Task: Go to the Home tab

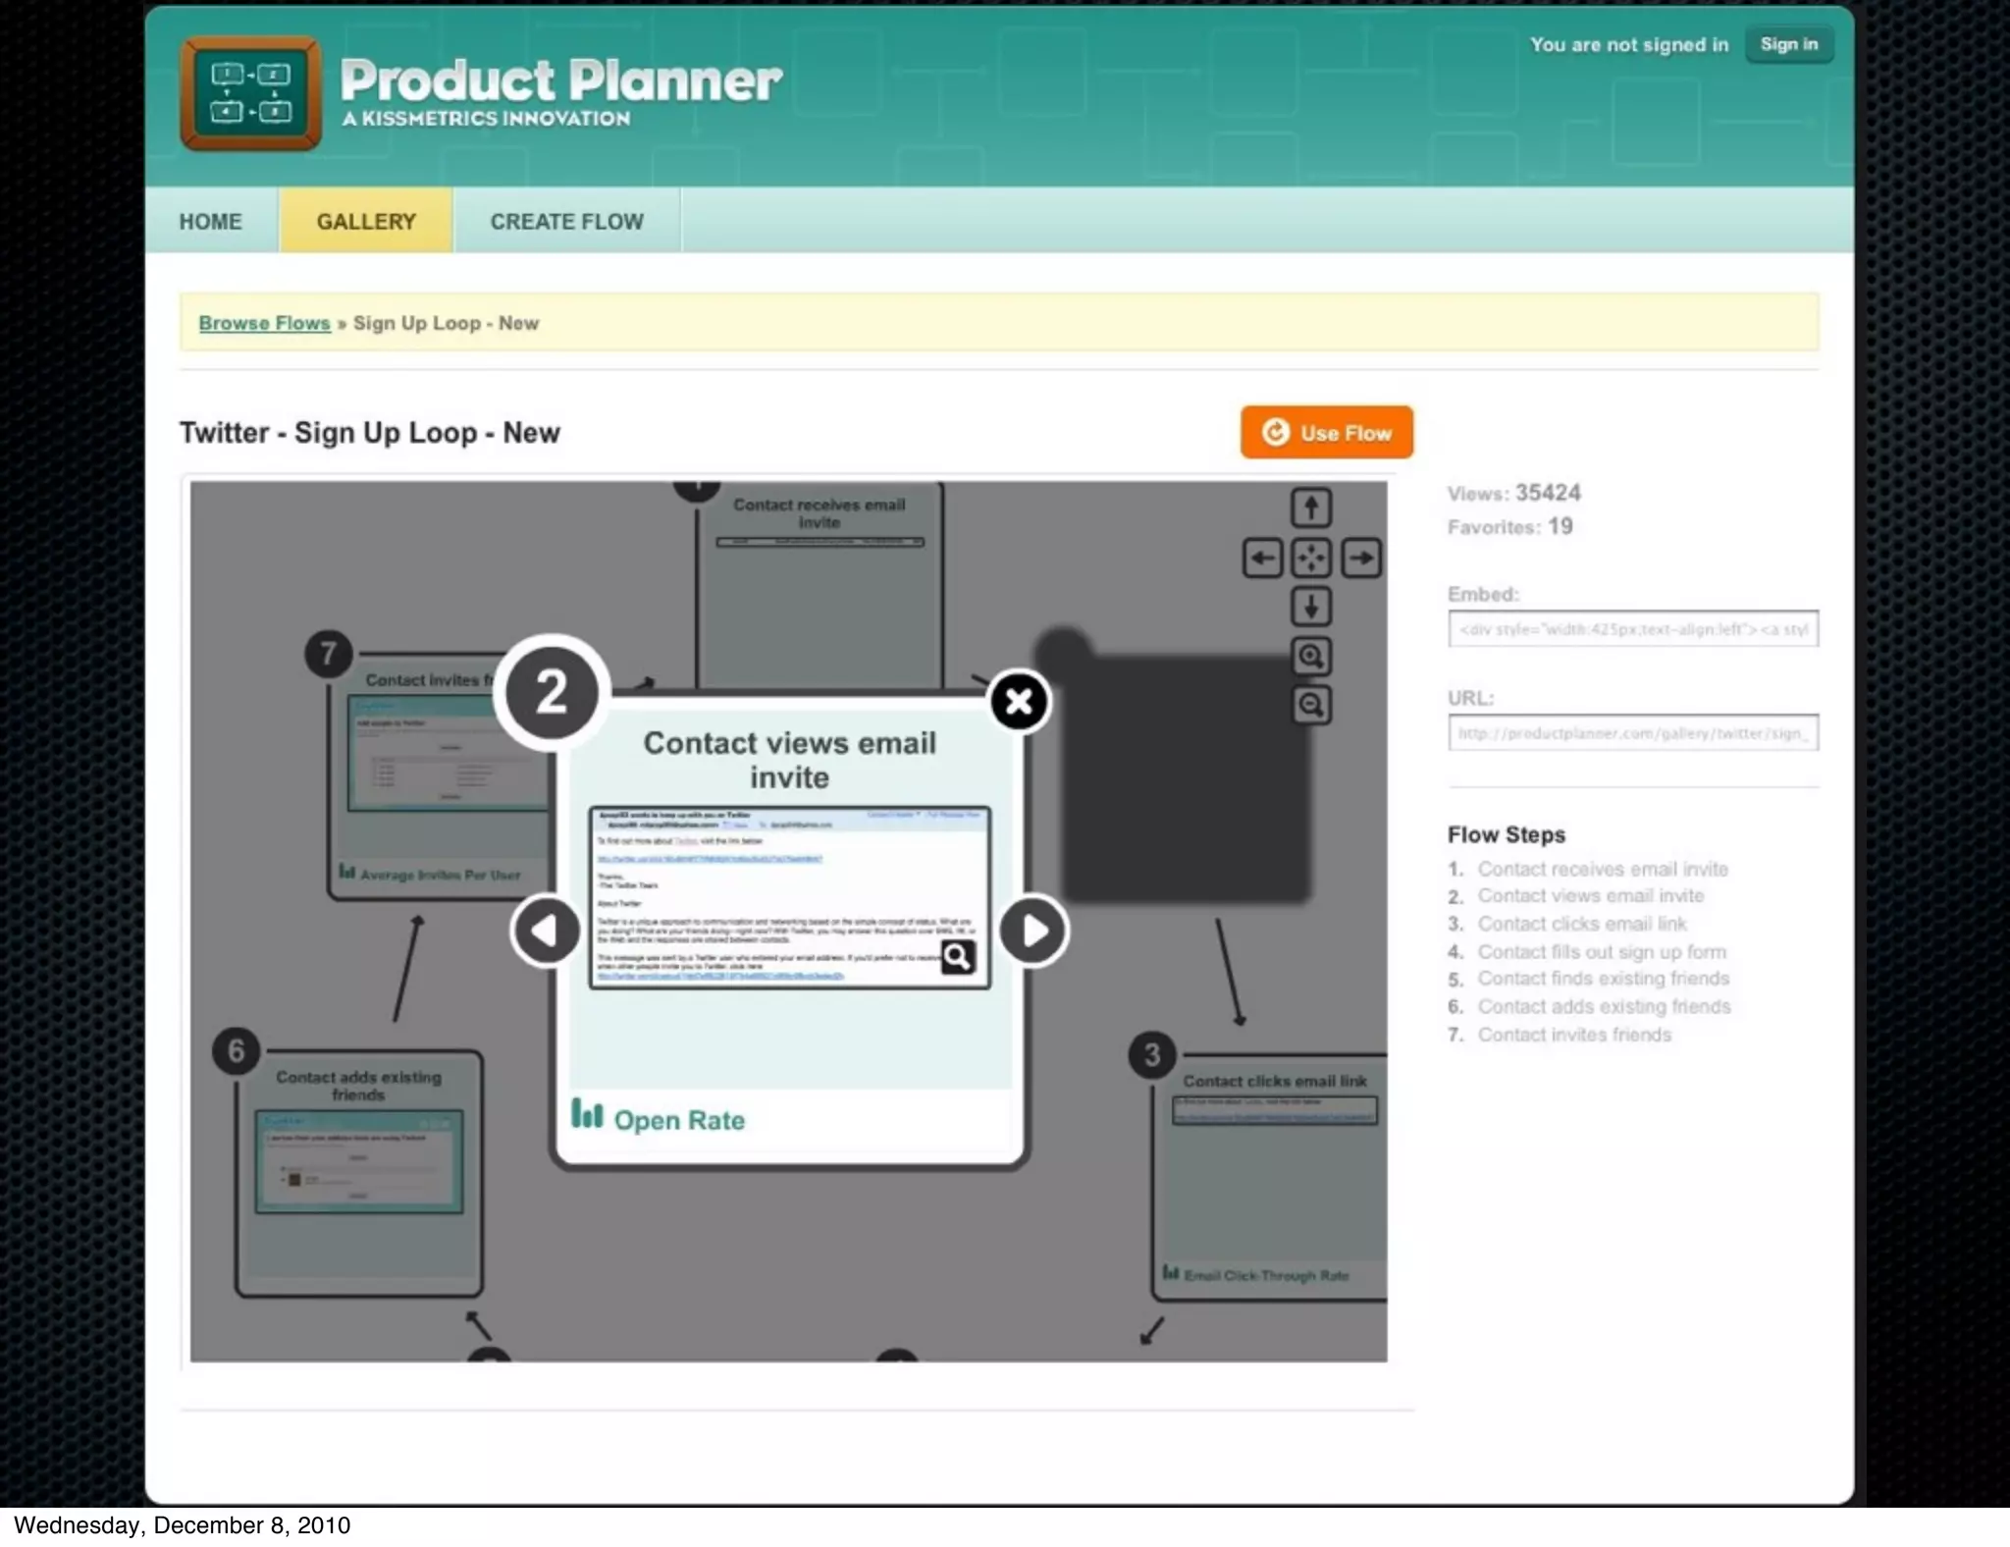Action: point(210,221)
